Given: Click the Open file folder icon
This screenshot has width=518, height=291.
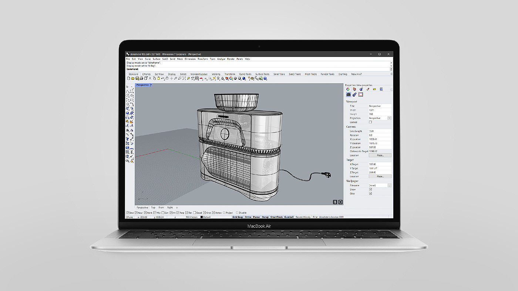Looking at the screenshot, I should coord(132,78).
